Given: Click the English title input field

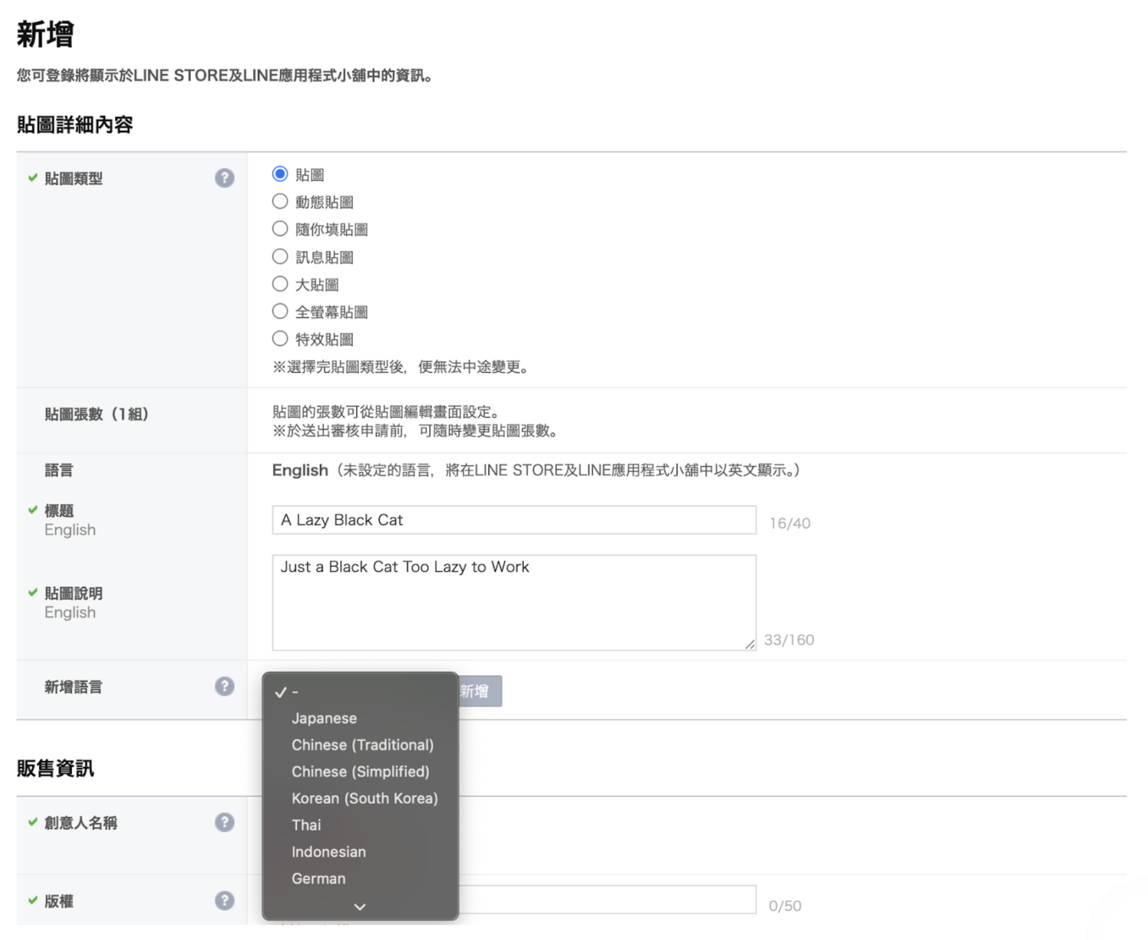Looking at the screenshot, I should pyautogui.click(x=513, y=520).
